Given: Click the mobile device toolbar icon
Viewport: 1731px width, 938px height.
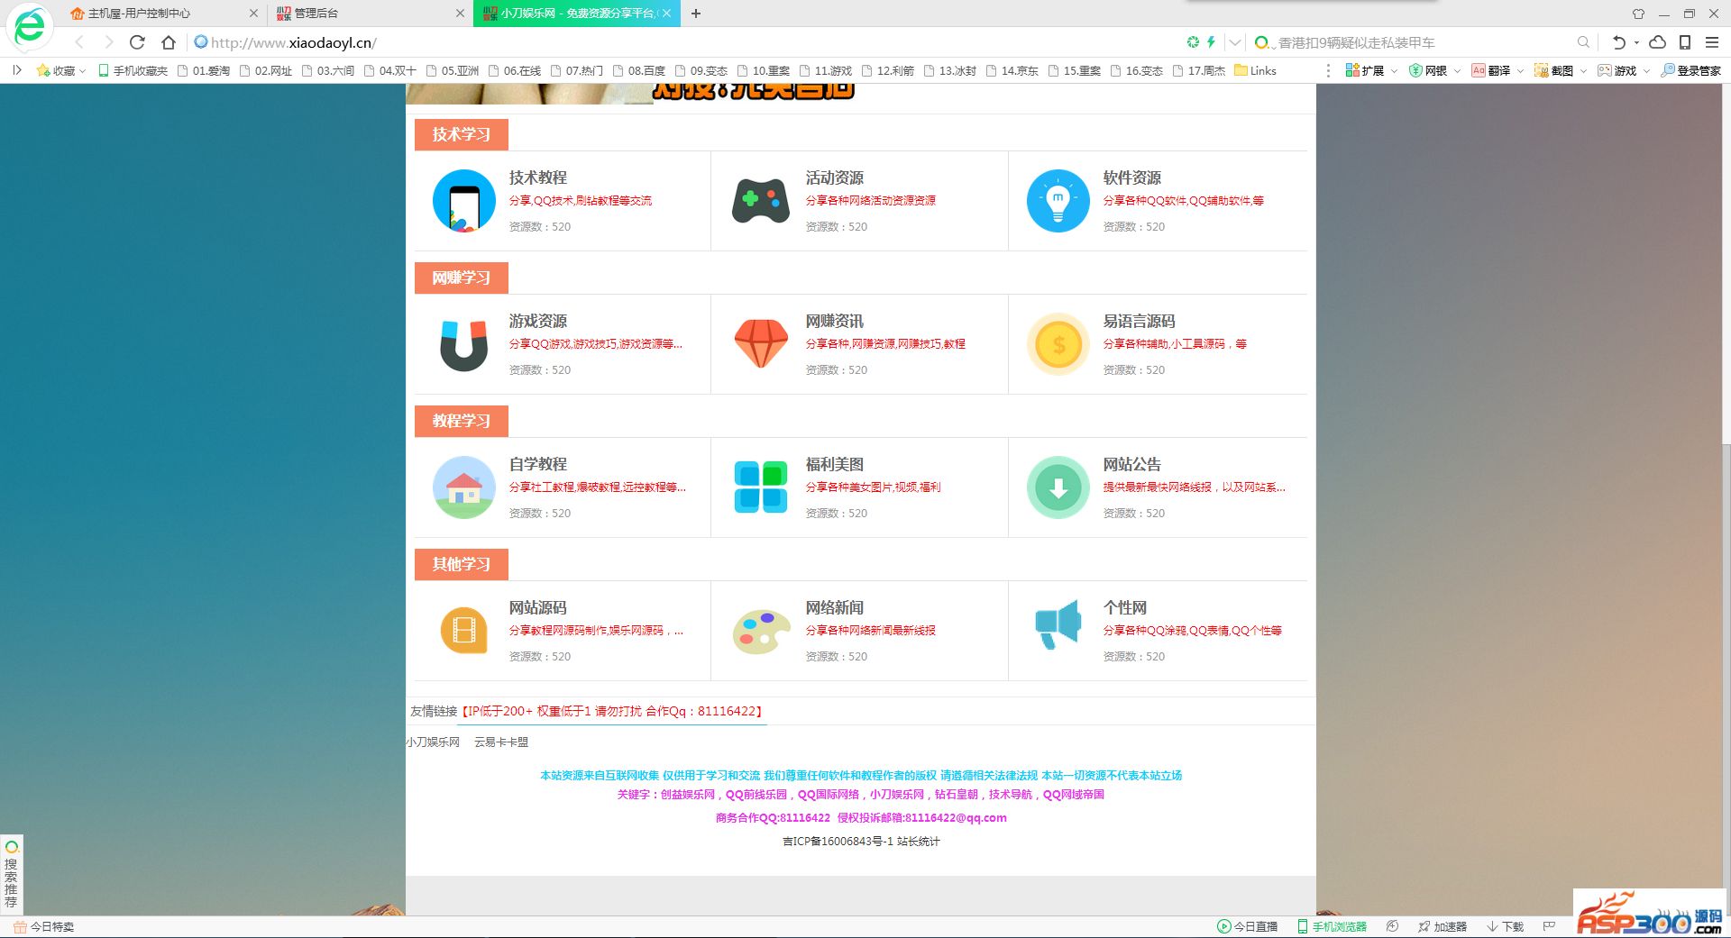Looking at the screenshot, I should click(1685, 42).
